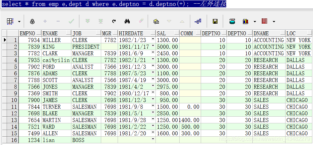The image size is (313, 145).
Task: Open date dropdown for 1981/11/17
Action: (153, 46)
